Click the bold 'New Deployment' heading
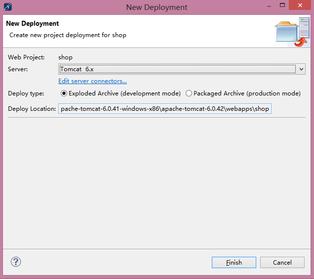Image resolution: width=314 pixels, height=279 pixels. pos(33,23)
